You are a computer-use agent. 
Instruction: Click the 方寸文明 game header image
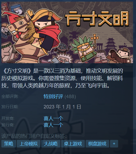[67, 33]
